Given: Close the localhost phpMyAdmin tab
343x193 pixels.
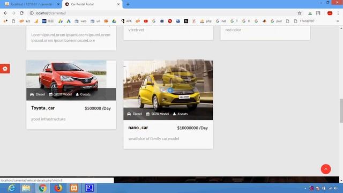Looking at the screenshot, I should point(58,4).
